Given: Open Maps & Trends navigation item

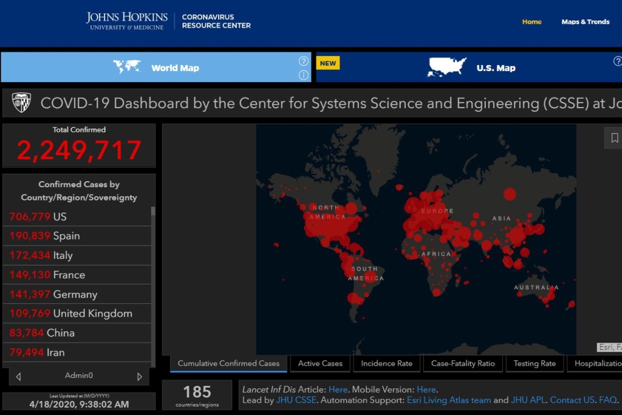Looking at the screenshot, I should click(x=585, y=22).
